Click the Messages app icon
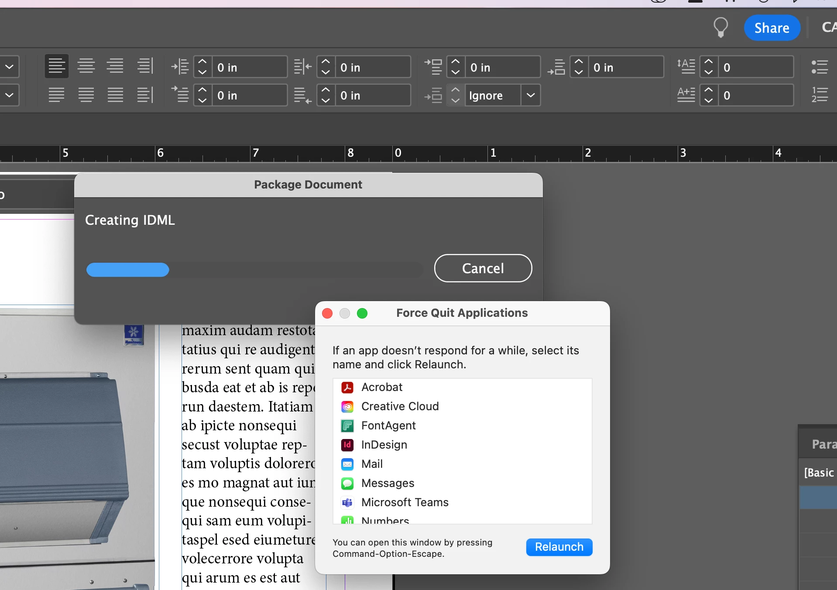 coord(347,484)
